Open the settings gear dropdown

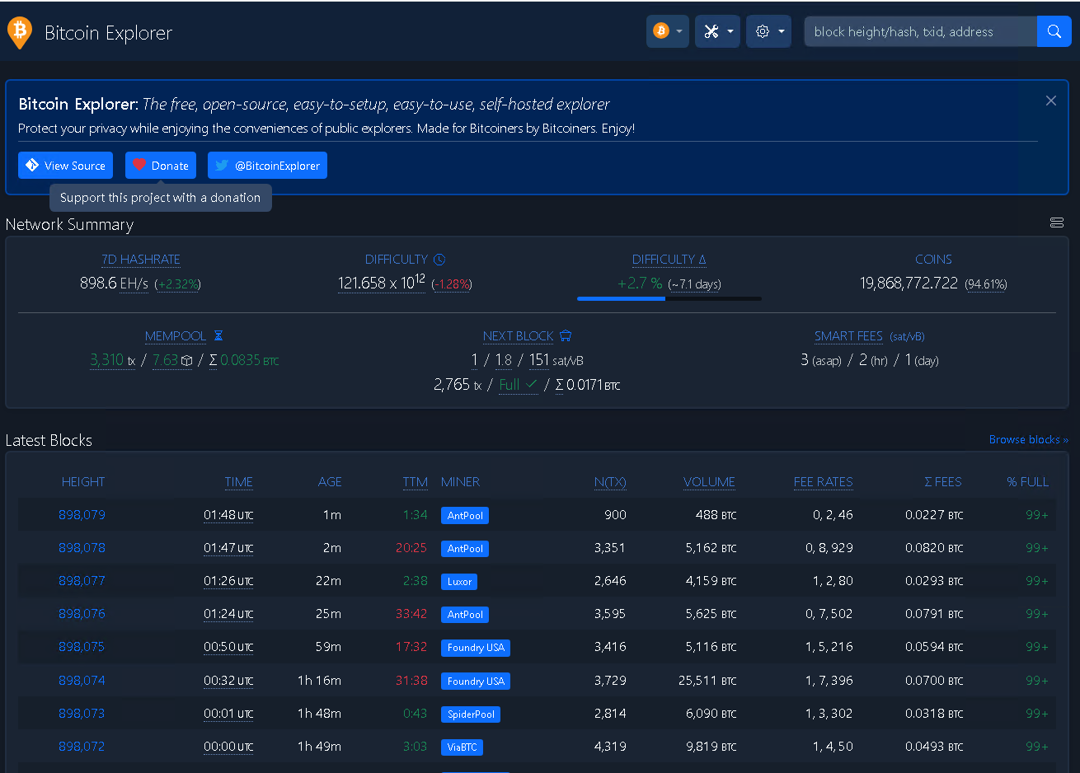[x=768, y=31]
